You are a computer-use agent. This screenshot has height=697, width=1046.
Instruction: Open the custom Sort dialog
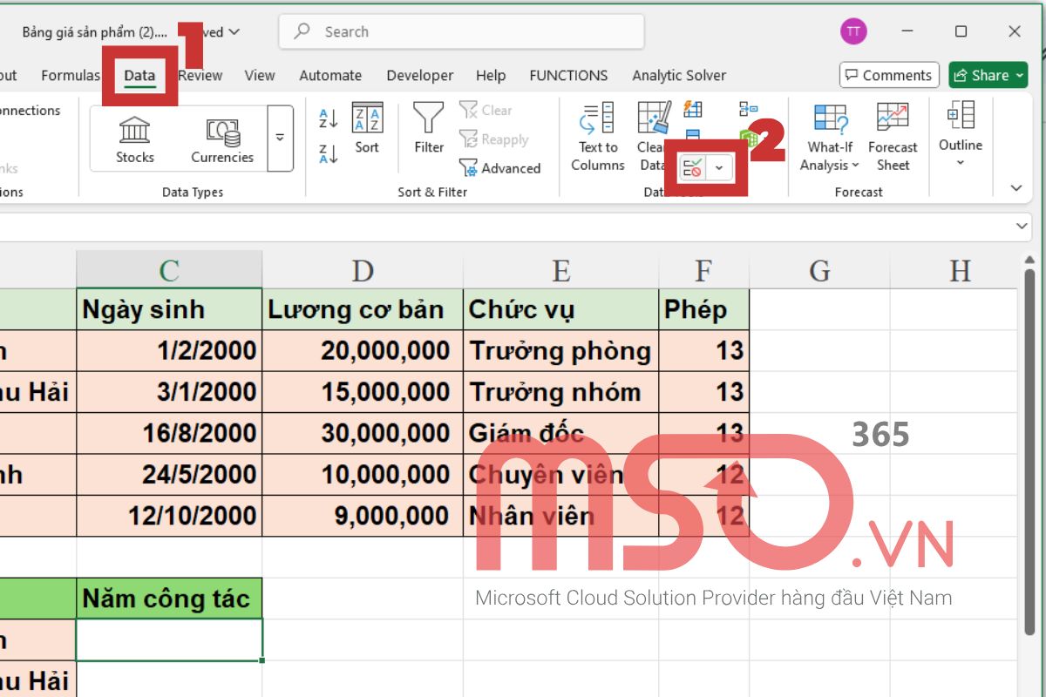367,129
